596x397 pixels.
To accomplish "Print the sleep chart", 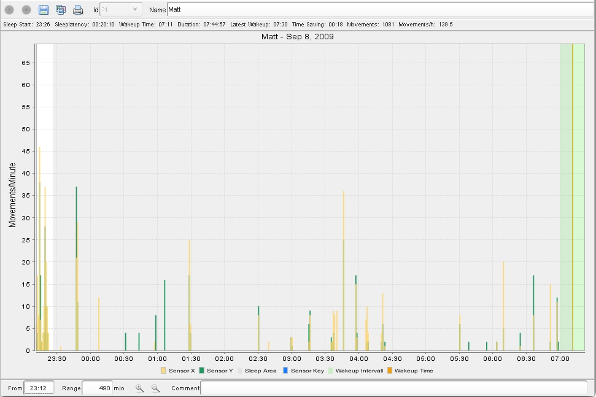I will coord(78,10).
